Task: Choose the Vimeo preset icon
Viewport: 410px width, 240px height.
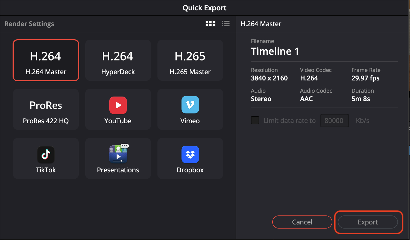Action: click(190, 105)
